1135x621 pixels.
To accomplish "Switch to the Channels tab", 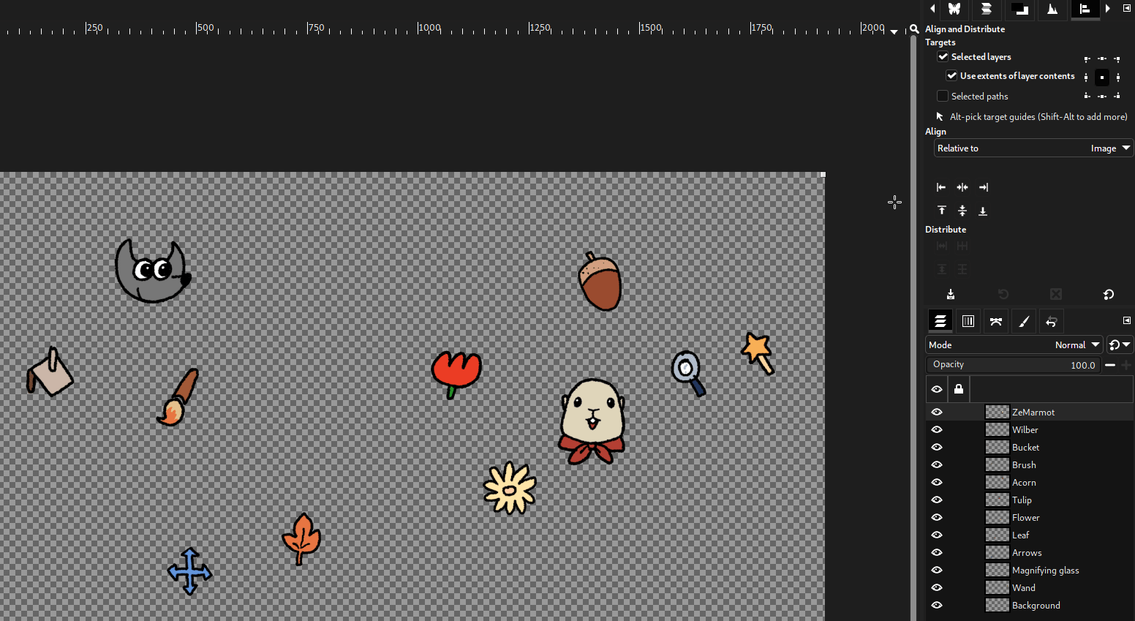I will tap(968, 320).
